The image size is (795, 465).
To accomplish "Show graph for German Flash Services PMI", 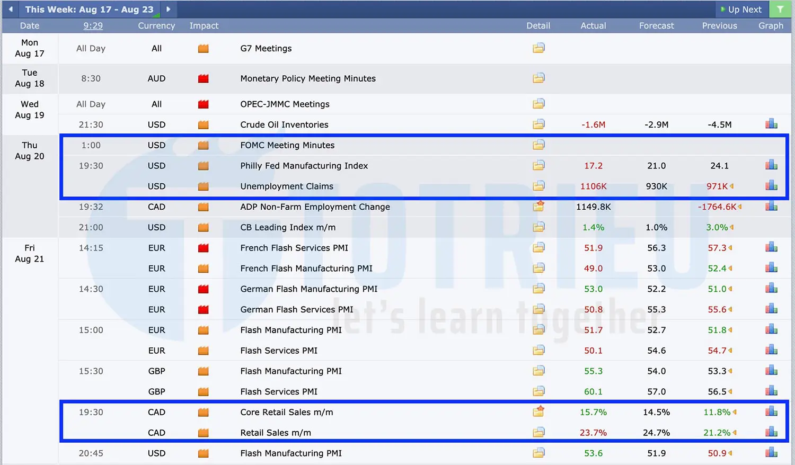I will (771, 309).
